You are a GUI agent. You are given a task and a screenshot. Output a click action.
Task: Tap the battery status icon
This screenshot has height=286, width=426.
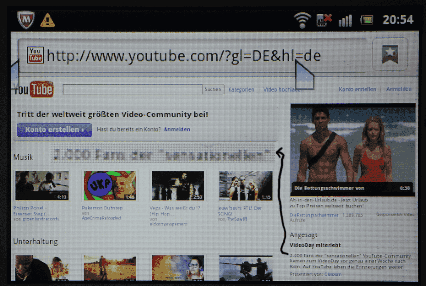click(x=367, y=20)
